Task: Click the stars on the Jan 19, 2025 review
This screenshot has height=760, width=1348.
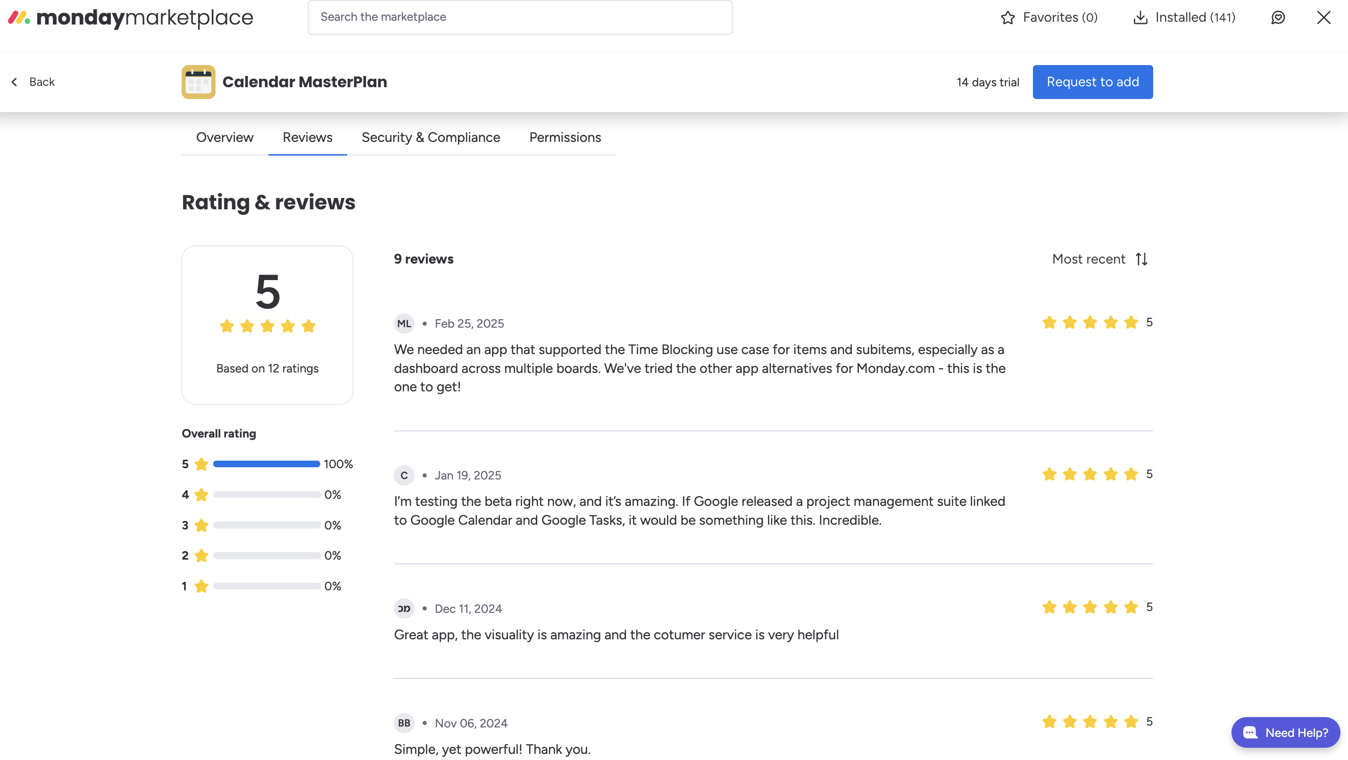Action: [x=1090, y=474]
